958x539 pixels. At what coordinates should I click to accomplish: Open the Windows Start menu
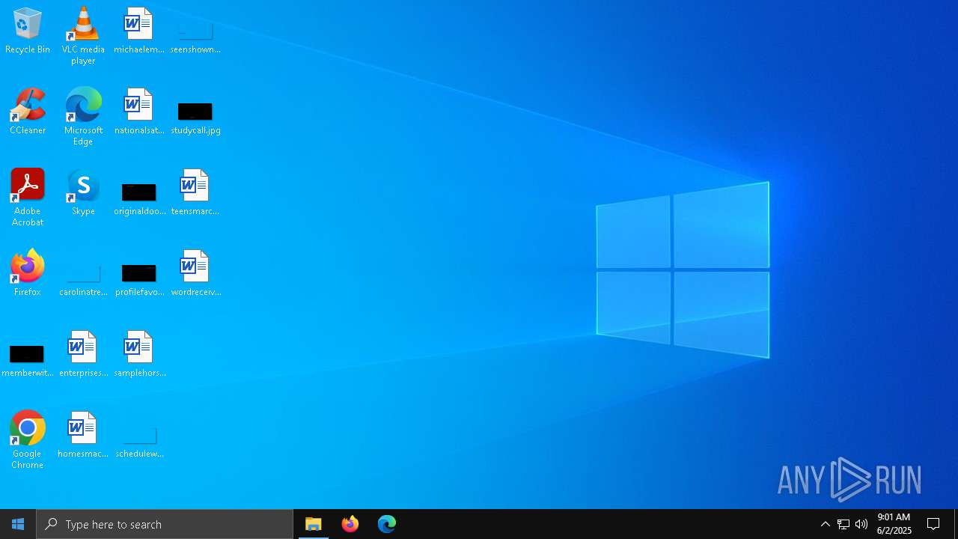tap(18, 524)
